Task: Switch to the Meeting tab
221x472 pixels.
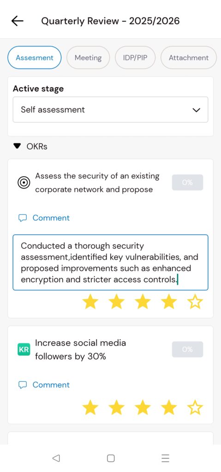Action: coord(88,58)
